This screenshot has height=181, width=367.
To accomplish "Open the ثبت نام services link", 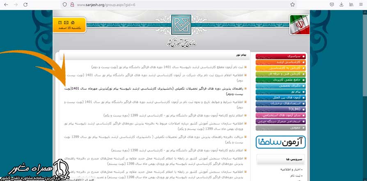I will tap(296, 176).
